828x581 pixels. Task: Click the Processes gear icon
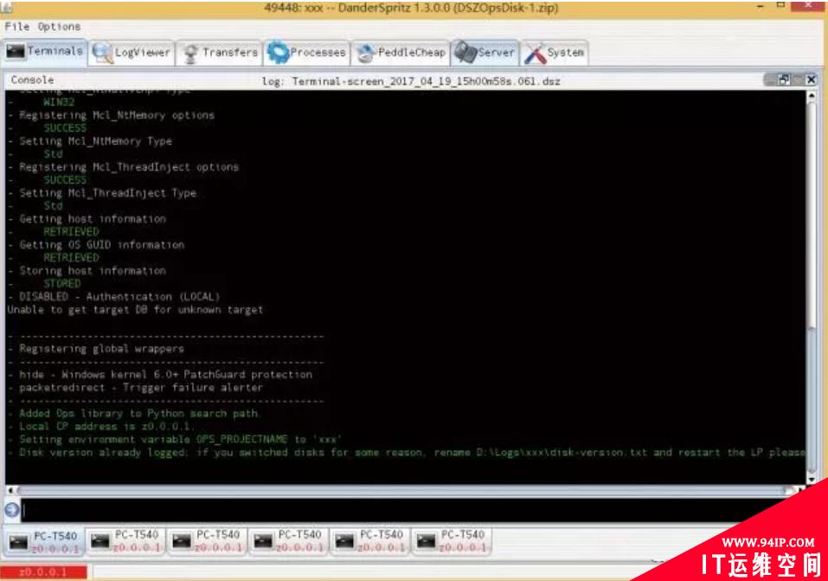(278, 53)
